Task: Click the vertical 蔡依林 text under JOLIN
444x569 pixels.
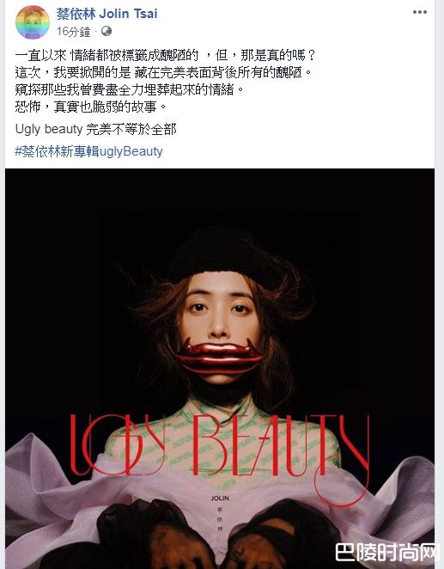Action: (220, 519)
